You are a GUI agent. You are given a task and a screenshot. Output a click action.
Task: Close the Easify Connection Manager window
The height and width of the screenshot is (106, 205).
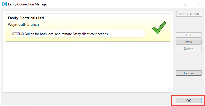tap(198, 4)
